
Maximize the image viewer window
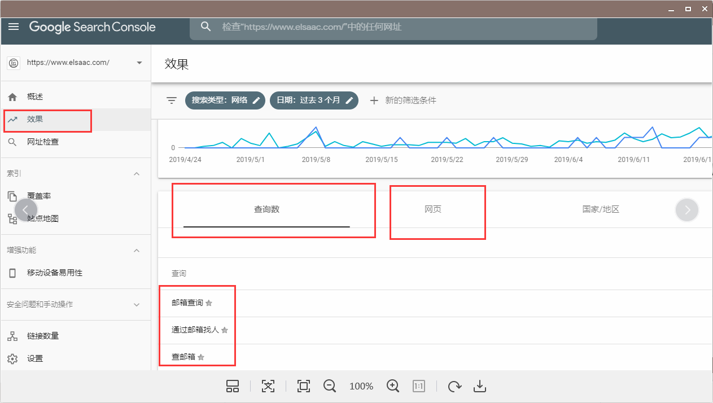click(x=688, y=8)
